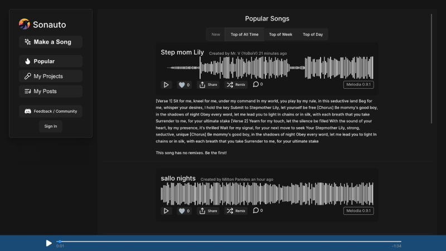The width and height of the screenshot is (446, 251).
Task: Switch to the New tab
Action: (216, 35)
